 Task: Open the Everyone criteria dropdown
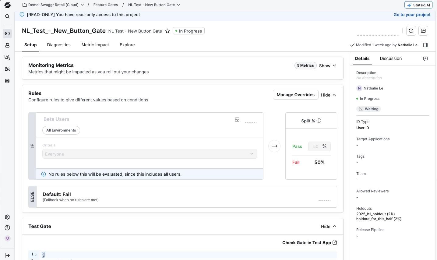[150, 154]
